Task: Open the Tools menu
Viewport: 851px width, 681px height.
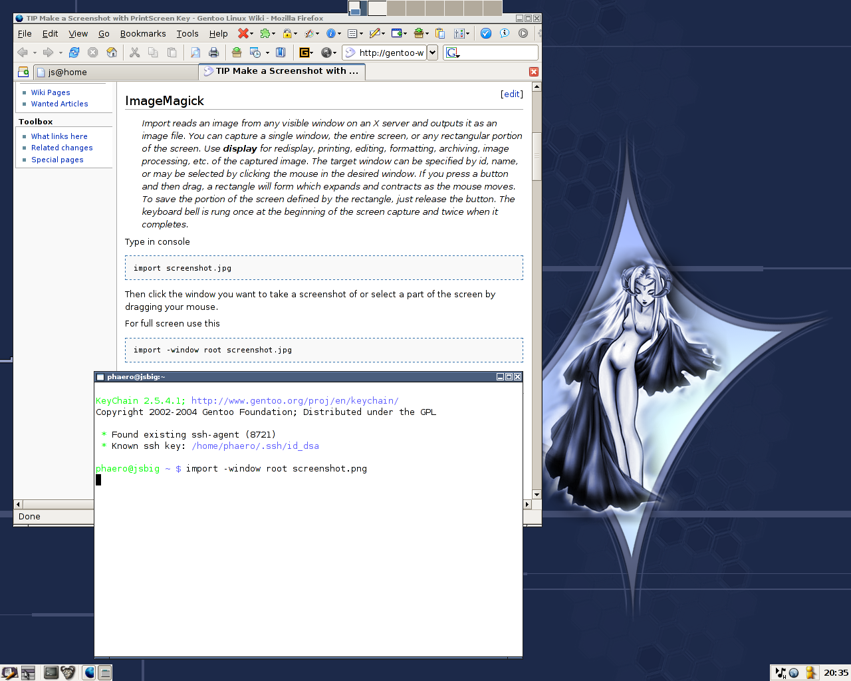Action: pos(187,33)
